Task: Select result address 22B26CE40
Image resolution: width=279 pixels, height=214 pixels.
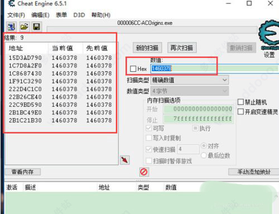Action: (x=25, y=97)
